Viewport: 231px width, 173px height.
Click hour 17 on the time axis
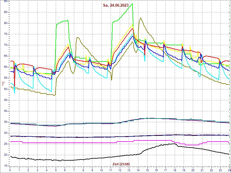click(165, 170)
